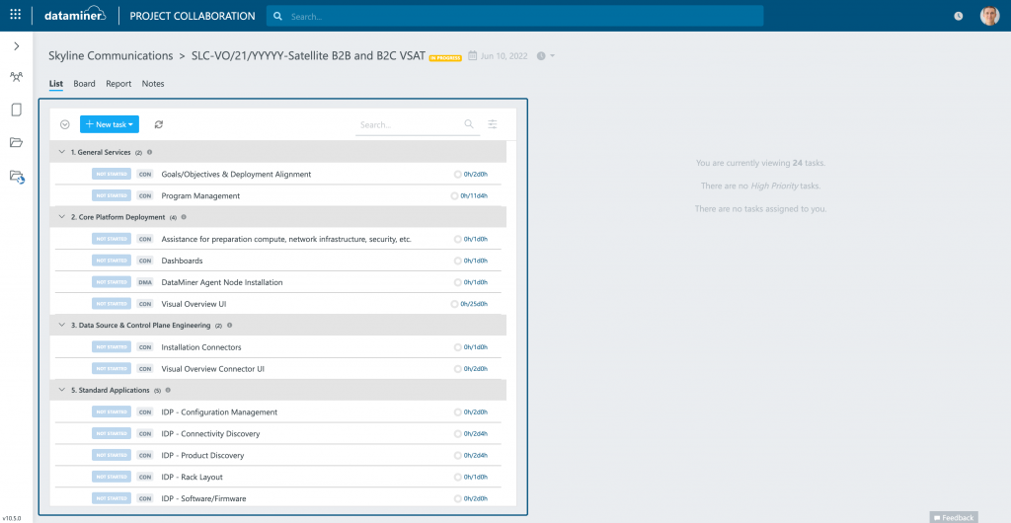
Task: Click the IN PROGRESS status badge
Action: (x=445, y=58)
